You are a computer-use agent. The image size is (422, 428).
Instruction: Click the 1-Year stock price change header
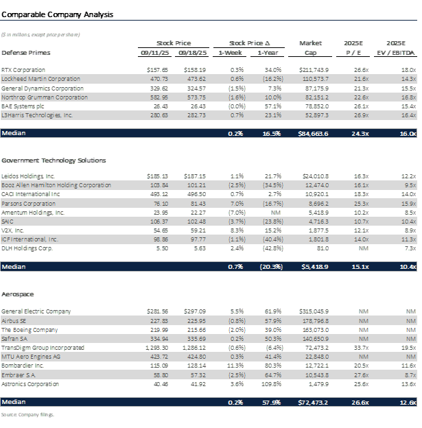click(267, 52)
